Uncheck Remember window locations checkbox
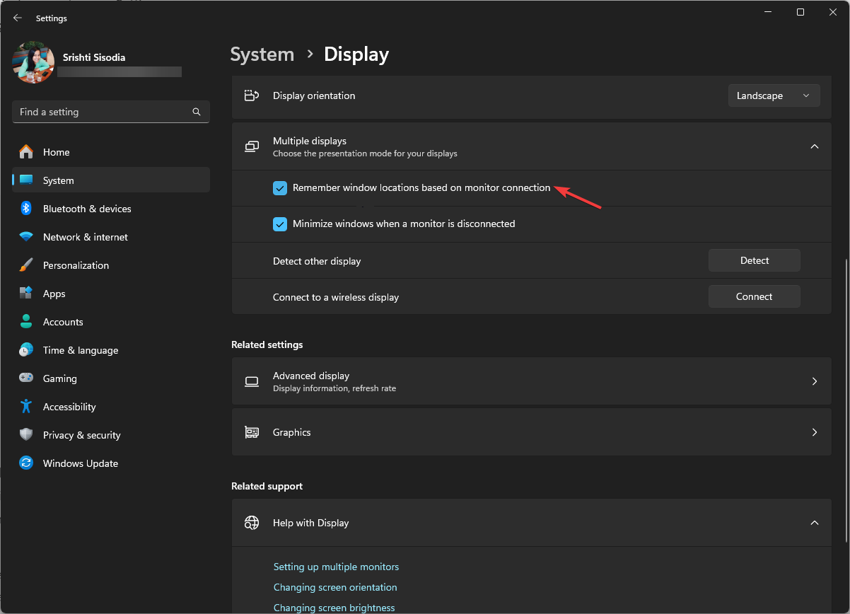850x614 pixels. pos(280,188)
